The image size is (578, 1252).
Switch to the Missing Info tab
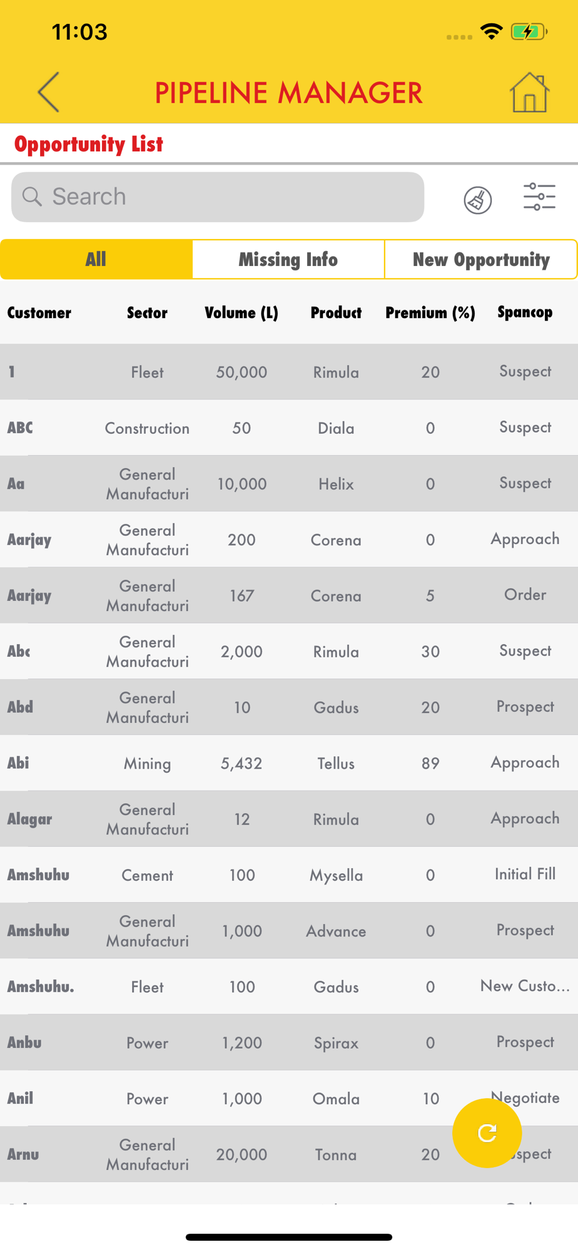(x=288, y=259)
